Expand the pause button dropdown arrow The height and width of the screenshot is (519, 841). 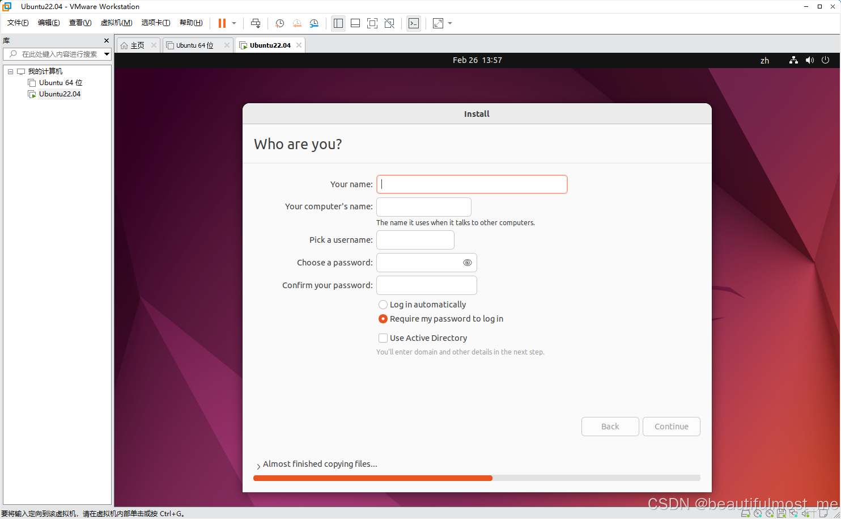(x=233, y=23)
